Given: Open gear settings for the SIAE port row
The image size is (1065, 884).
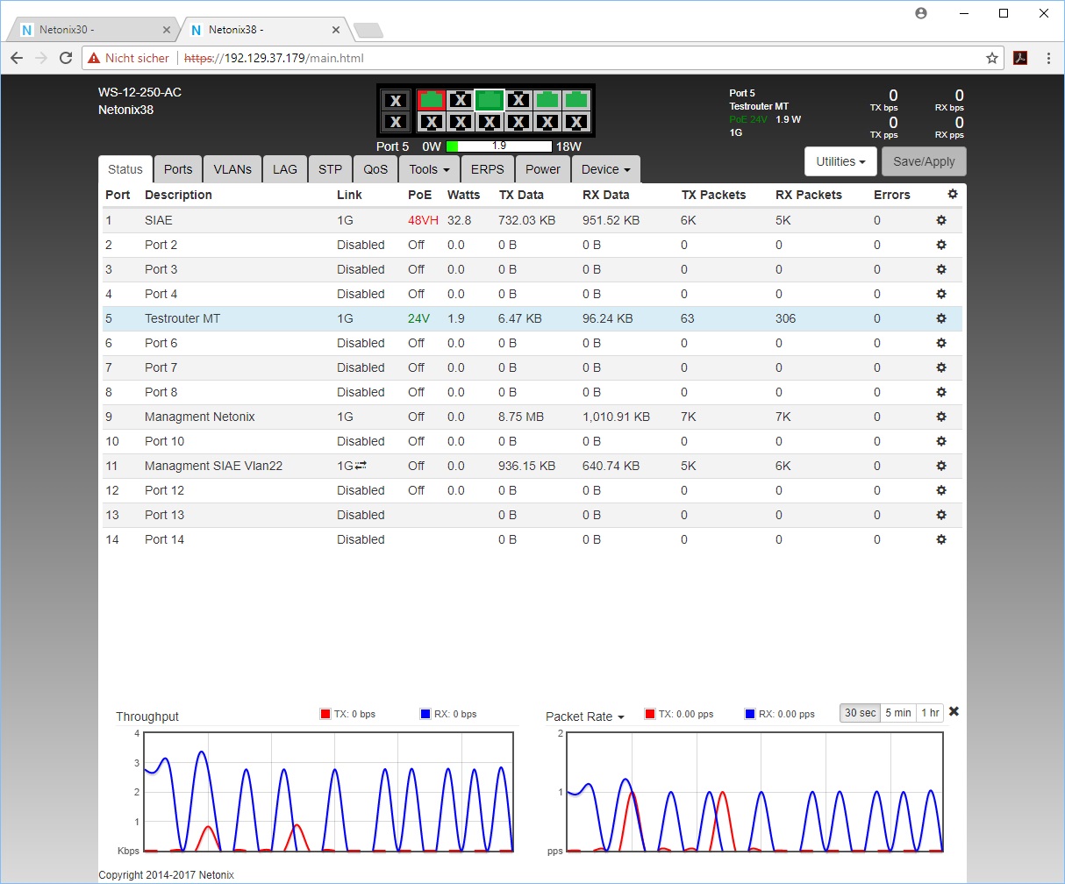Looking at the screenshot, I should pos(941,220).
